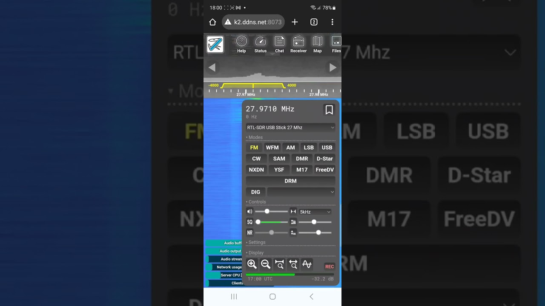This screenshot has height=306, width=545.
Task: Select DRM mode
Action: click(290, 181)
